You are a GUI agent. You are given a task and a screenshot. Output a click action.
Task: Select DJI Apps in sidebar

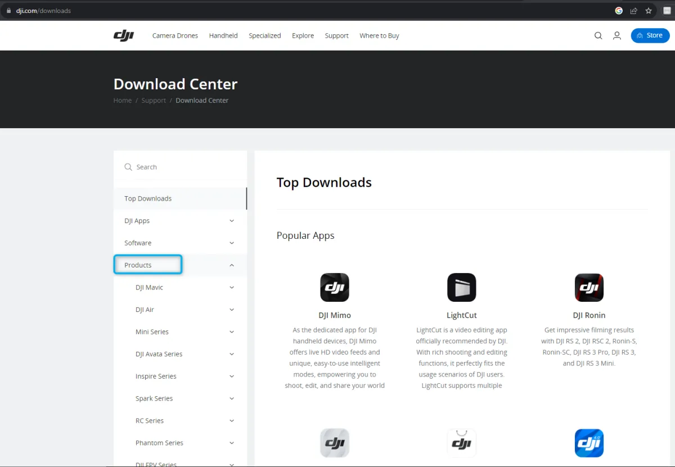[137, 221]
